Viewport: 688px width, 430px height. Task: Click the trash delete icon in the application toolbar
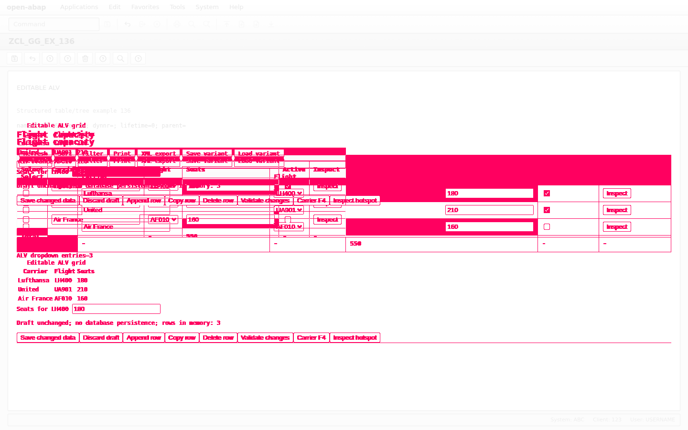(86, 59)
